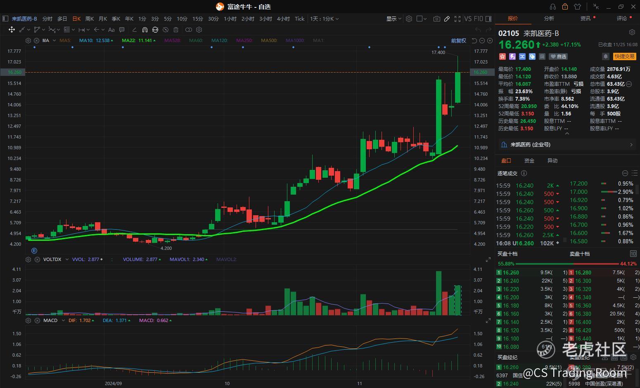640x388 pixels.
Task: Toggle the right quote panel visibility
Action: pos(488,19)
